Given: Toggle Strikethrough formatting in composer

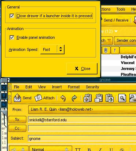Looking at the screenshot, I should pyautogui.click(x=122, y=150).
